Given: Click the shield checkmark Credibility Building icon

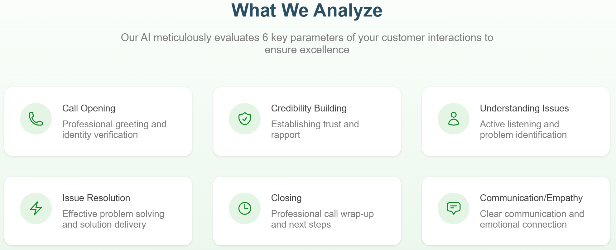Looking at the screenshot, I should (x=245, y=119).
